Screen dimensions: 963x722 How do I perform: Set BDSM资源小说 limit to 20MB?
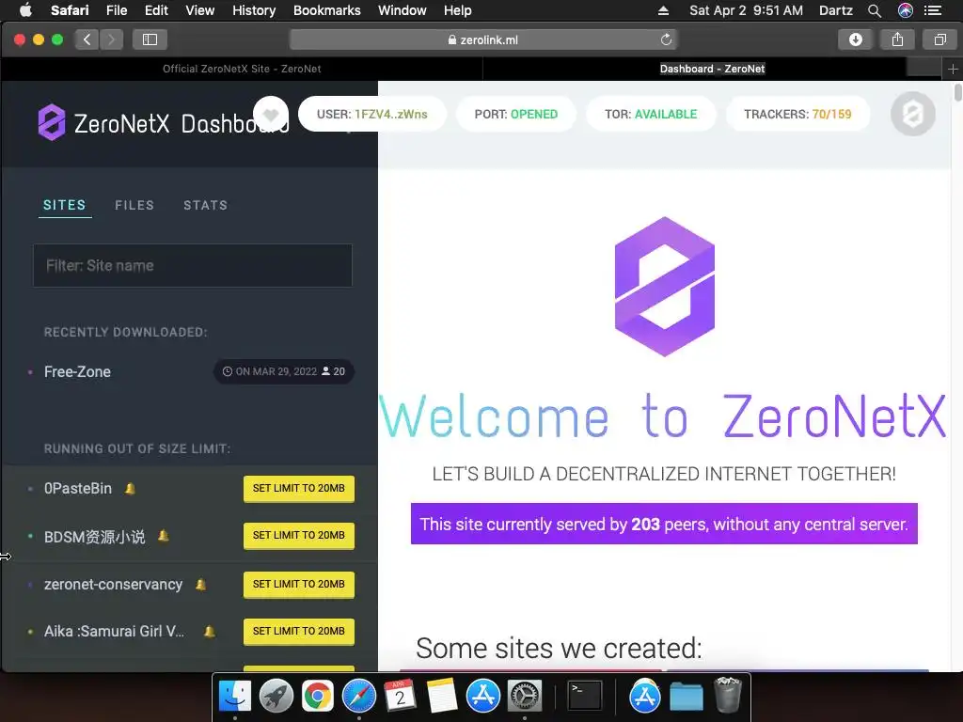(x=299, y=535)
